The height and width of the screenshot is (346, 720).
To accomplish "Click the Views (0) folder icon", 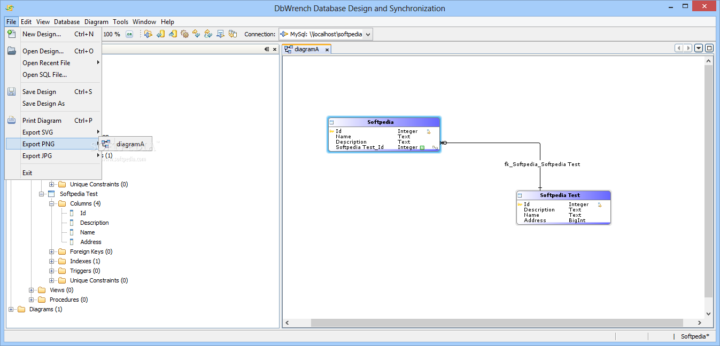I will (x=42, y=290).
